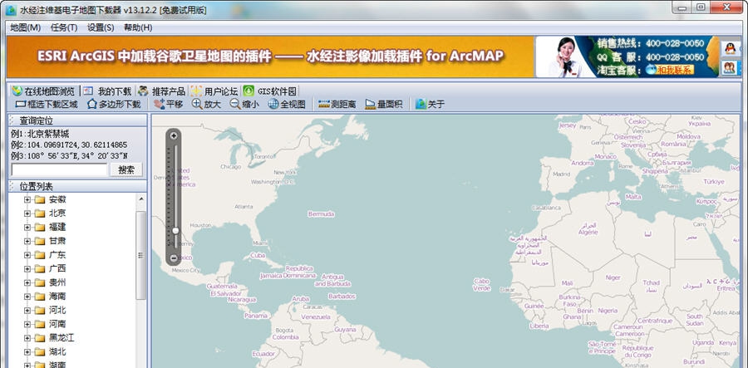
Task: Click the two-person contact icon on banner
Action: (730, 67)
